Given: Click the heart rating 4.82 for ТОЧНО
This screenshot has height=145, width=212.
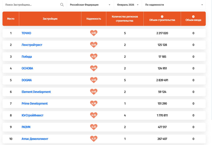Looking at the screenshot, I should [x=94, y=33].
